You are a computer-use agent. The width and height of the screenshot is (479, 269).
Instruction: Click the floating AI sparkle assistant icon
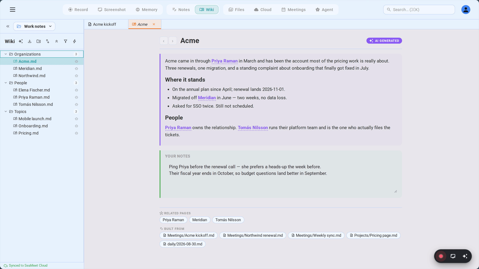pos(465,256)
